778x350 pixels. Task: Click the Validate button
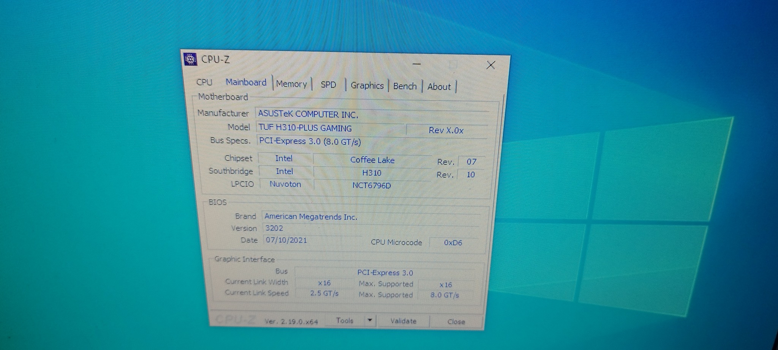(x=403, y=321)
